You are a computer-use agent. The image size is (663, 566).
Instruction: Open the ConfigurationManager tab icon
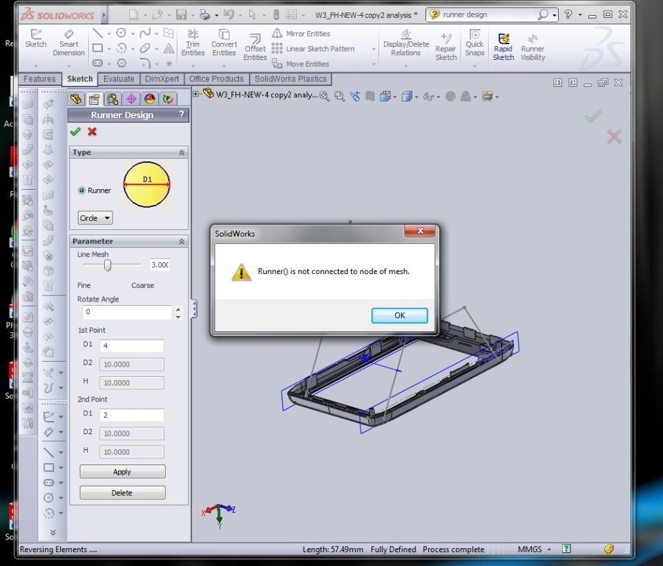(x=113, y=99)
